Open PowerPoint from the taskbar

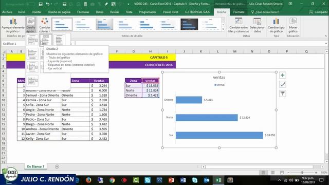coord(171,180)
